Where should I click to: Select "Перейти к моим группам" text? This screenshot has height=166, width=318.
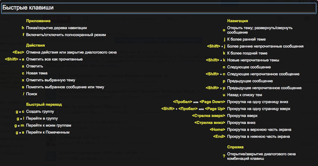(x=49, y=125)
